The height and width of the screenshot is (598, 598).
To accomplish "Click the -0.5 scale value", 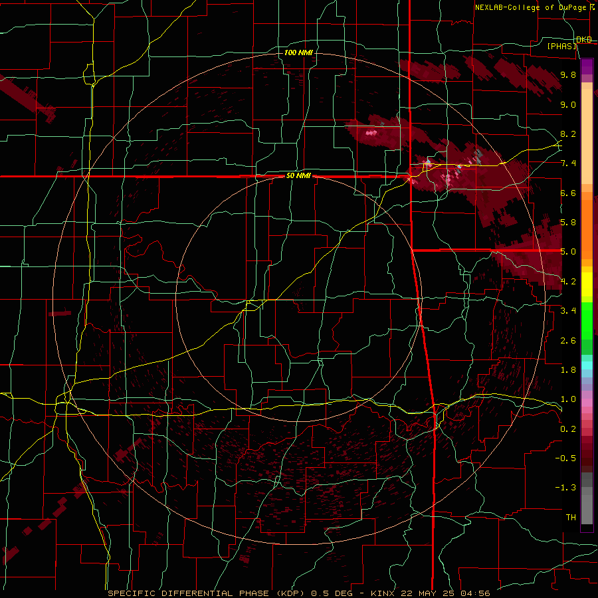I will pos(565,458).
